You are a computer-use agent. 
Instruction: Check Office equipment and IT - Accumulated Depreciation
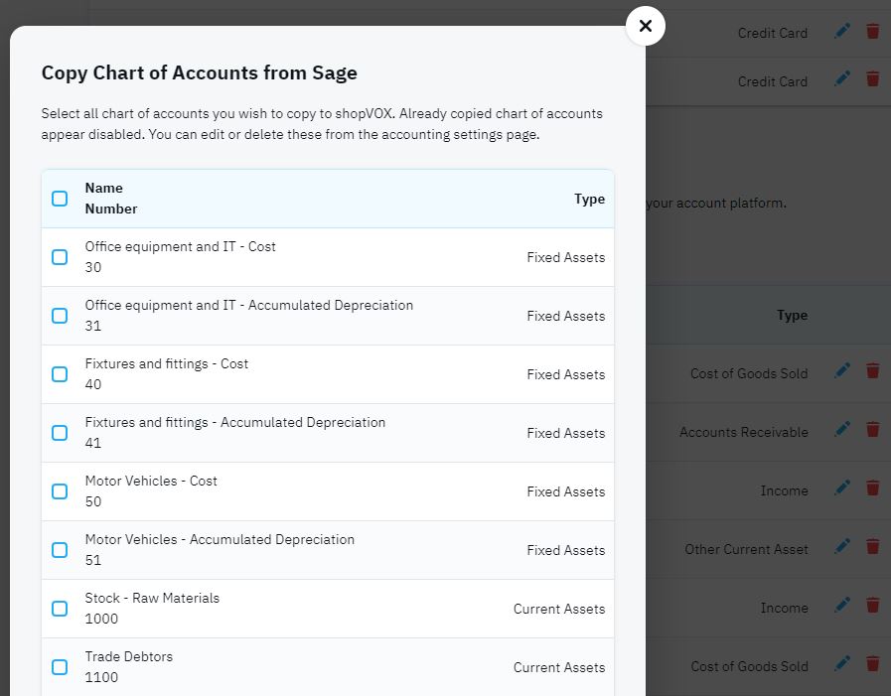point(60,316)
